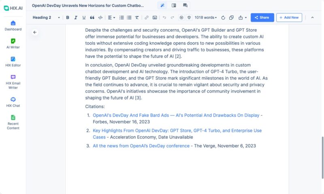The width and height of the screenshot is (324, 194).
Task: Open Key Highlights From OpenAI DevDay link
Action: point(177,134)
